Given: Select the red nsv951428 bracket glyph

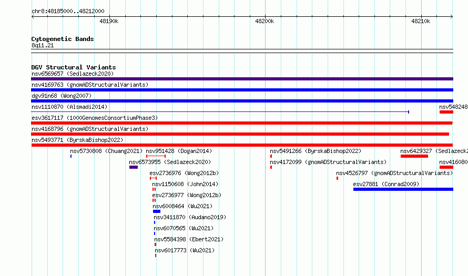Looking at the screenshot, I should click(156, 156).
